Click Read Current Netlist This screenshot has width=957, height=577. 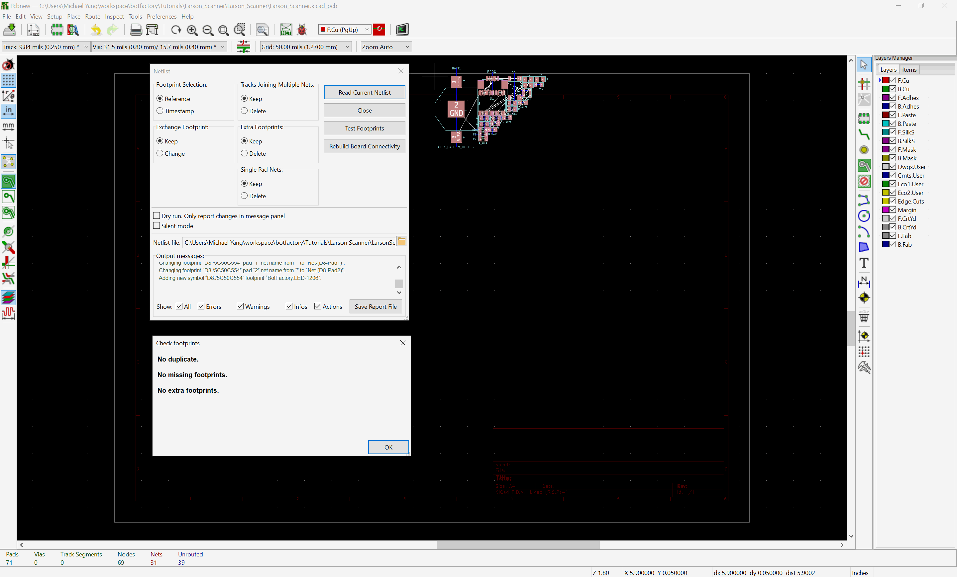tap(364, 92)
